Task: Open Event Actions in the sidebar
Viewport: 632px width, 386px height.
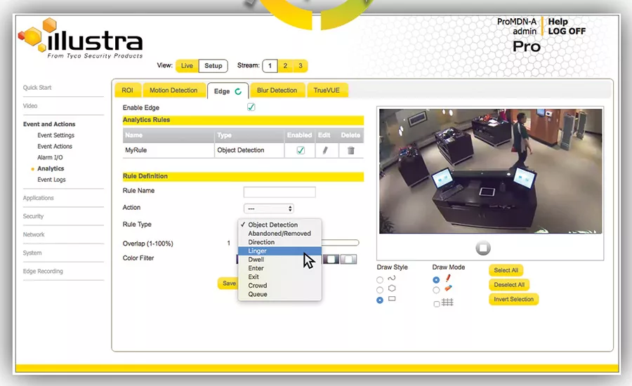Action: [55, 146]
